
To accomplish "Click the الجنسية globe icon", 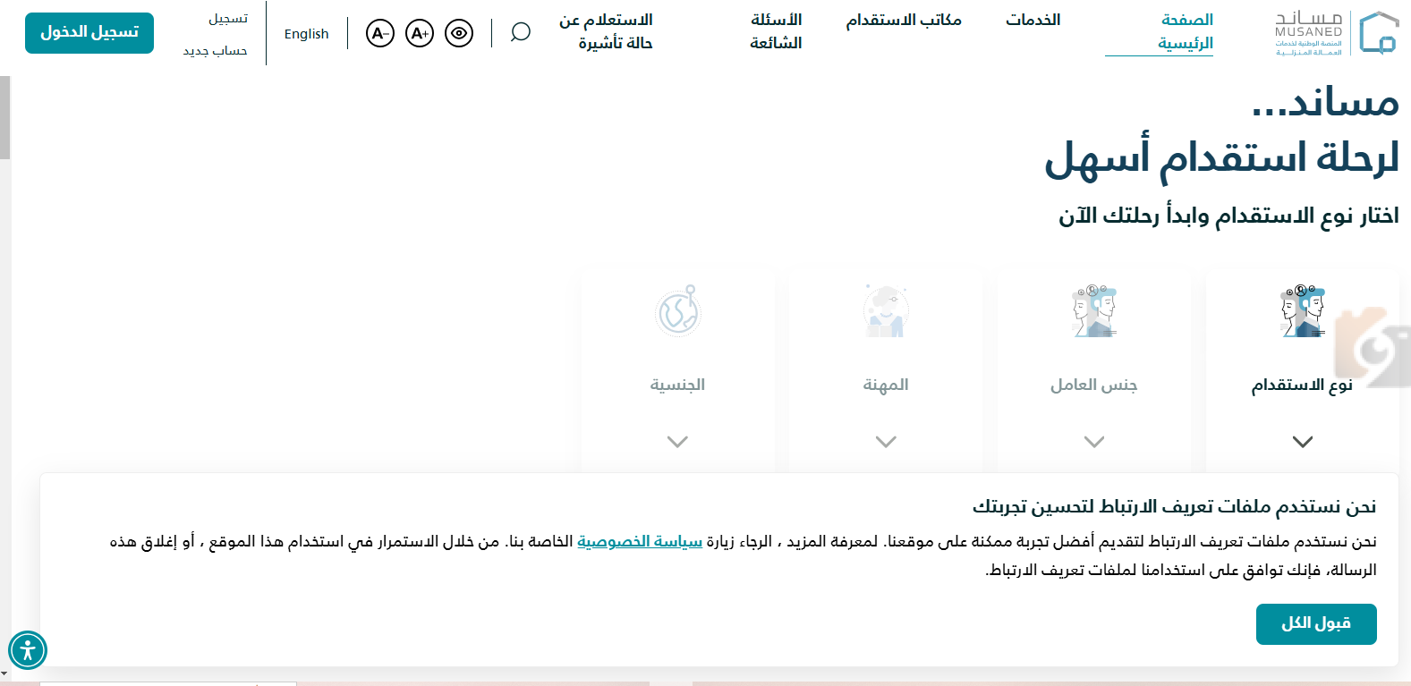I will [x=678, y=311].
